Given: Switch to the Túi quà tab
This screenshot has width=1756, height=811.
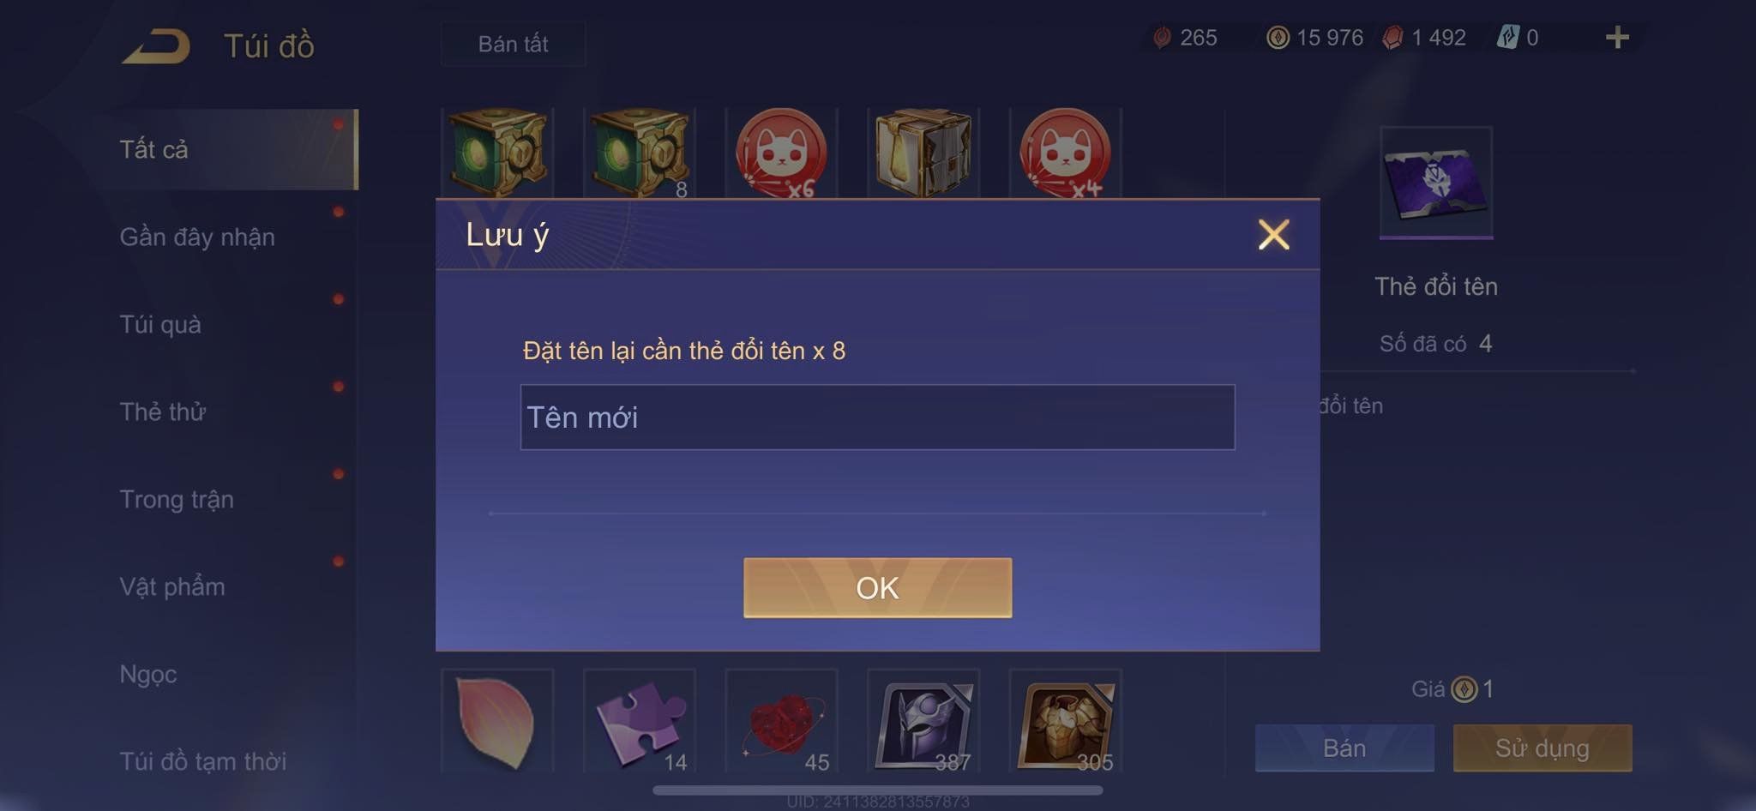Looking at the screenshot, I should pyautogui.click(x=160, y=324).
